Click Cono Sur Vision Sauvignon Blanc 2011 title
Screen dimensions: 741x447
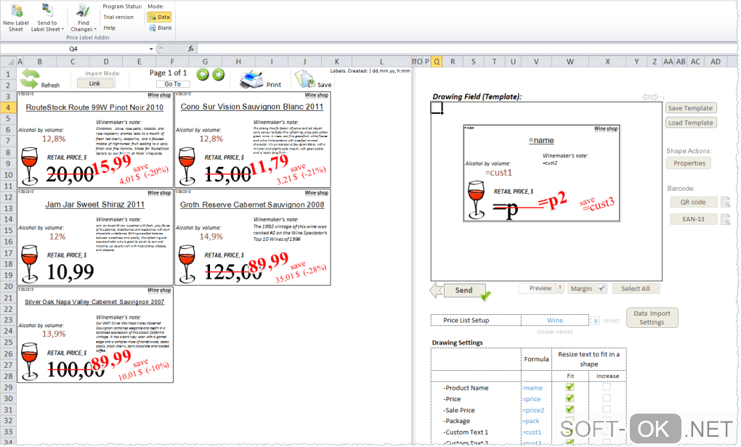click(x=252, y=107)
